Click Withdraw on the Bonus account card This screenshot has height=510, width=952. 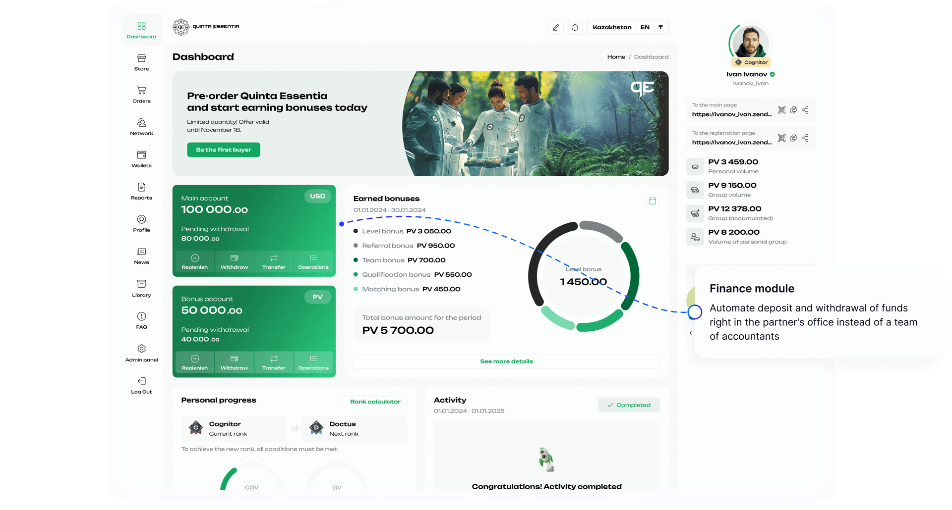point(234,362)
